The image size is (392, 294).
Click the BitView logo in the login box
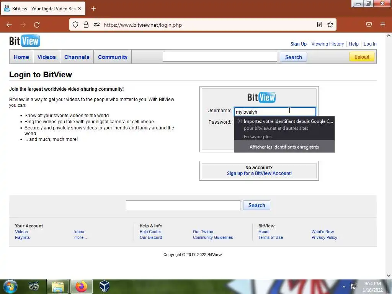pos(261,98)
